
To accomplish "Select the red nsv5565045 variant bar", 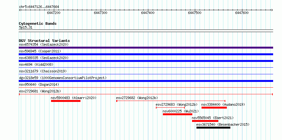I will 205,121.
